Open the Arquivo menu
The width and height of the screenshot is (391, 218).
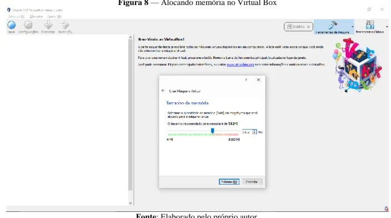[x=16, y=17]
